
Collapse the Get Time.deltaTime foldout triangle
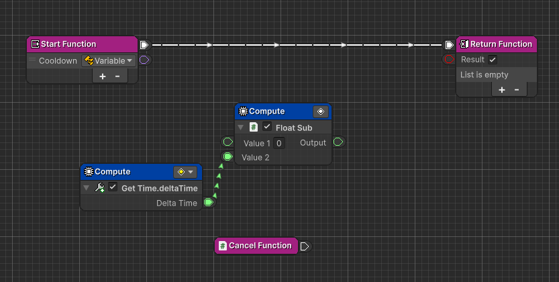[86, 187]
